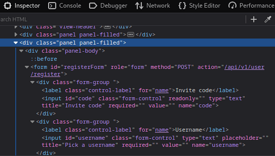Viewport: 275px width, 156px height.
Task: Select the ::before pseudo-element node
Action: tap(44, 59)
